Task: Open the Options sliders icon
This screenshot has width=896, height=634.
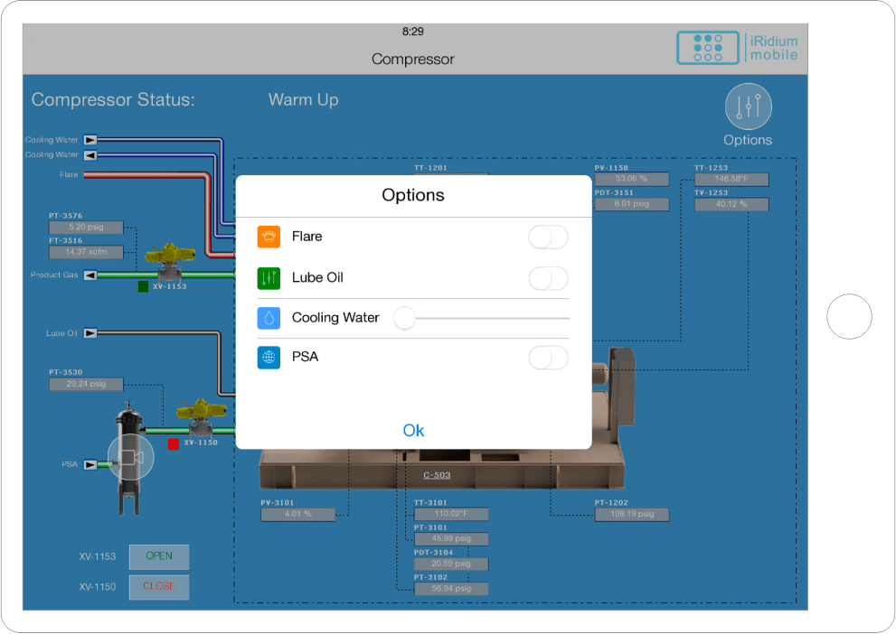Action: click(748, 107)
